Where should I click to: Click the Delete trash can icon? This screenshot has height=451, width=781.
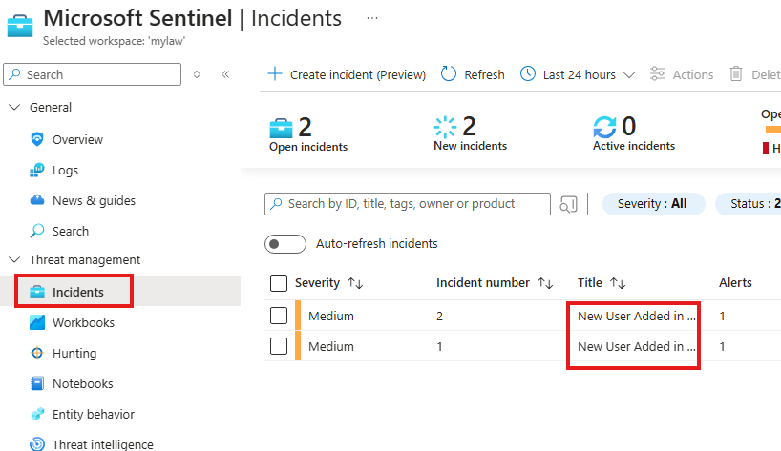pos(736,74)
